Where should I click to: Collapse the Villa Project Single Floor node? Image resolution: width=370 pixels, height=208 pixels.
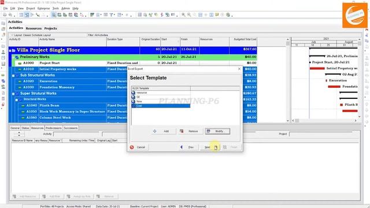[x=10, y=50]
